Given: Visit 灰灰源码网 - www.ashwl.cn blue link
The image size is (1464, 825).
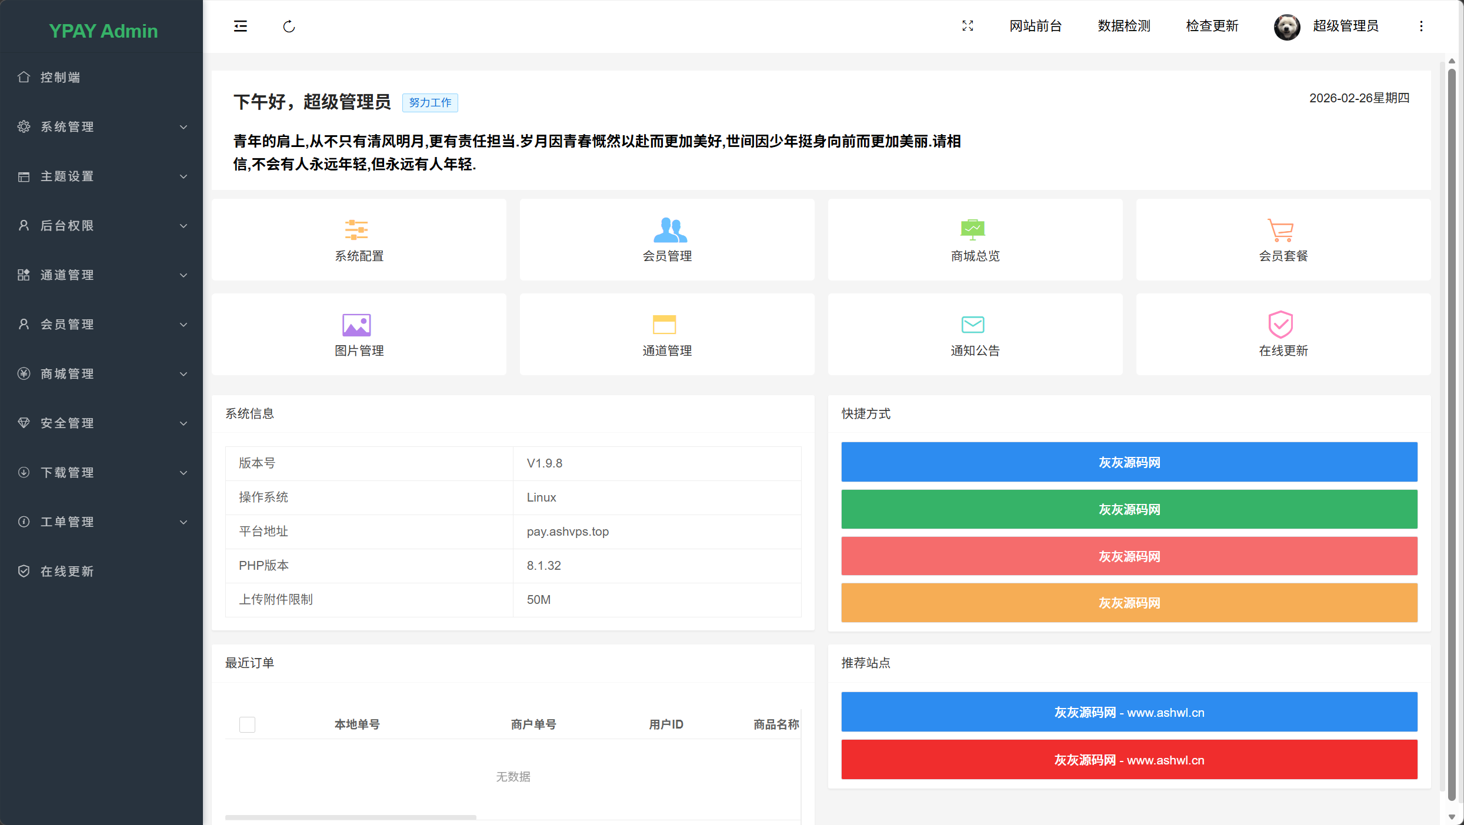Looking at the screenshot, I should click(1129, 712).
